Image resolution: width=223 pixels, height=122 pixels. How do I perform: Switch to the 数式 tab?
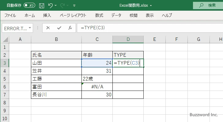coord(99,15)
